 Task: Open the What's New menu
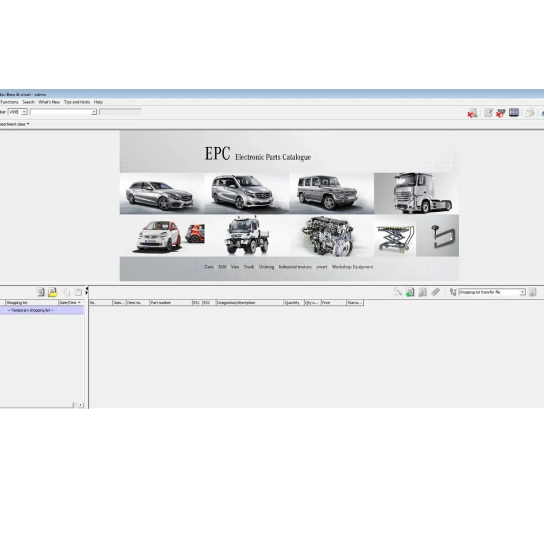pos(49,102)
